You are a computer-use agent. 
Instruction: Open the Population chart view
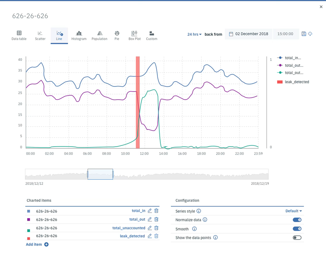tap(99, 36)
